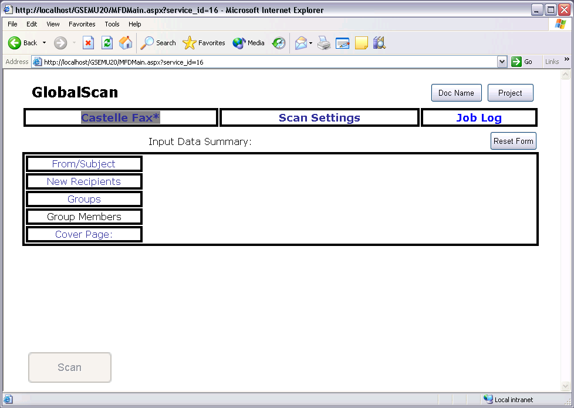Click the Stop loading icon
The width and height of the screenshot is (574, 408).
coord(88,43)
